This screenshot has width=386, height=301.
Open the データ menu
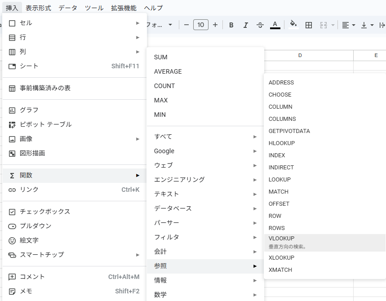tap(68, 8)
